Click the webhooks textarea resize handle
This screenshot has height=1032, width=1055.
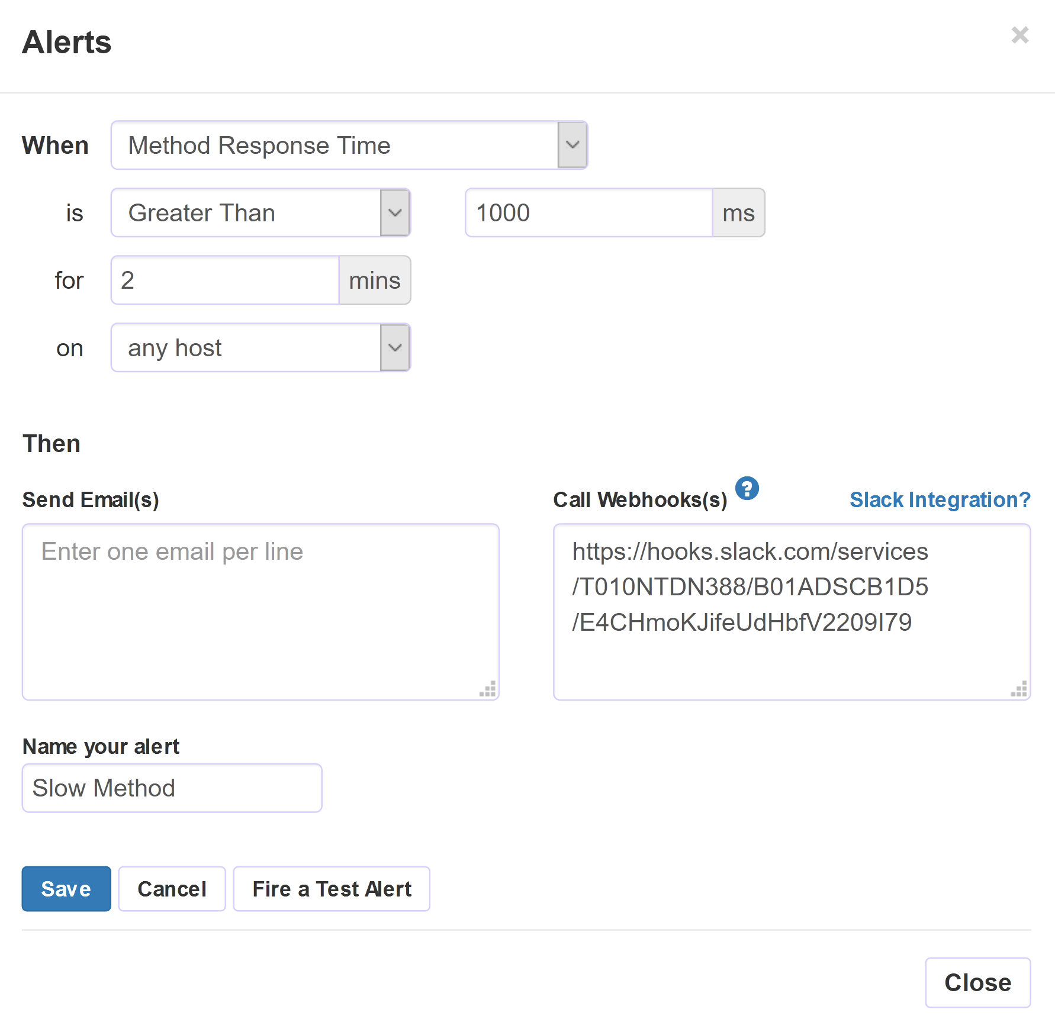[x=1019, y=689]
